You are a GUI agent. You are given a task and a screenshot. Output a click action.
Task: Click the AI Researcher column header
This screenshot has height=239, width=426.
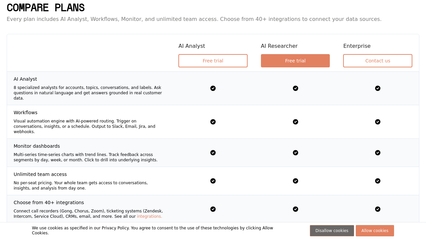pyautogui.click(x=279, y=46)
